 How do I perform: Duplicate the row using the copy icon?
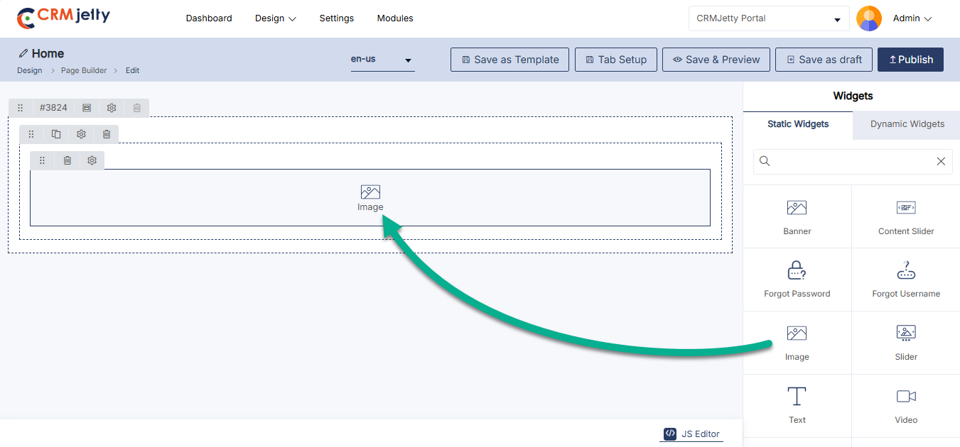pyautogui.click(x=56, y=134)
